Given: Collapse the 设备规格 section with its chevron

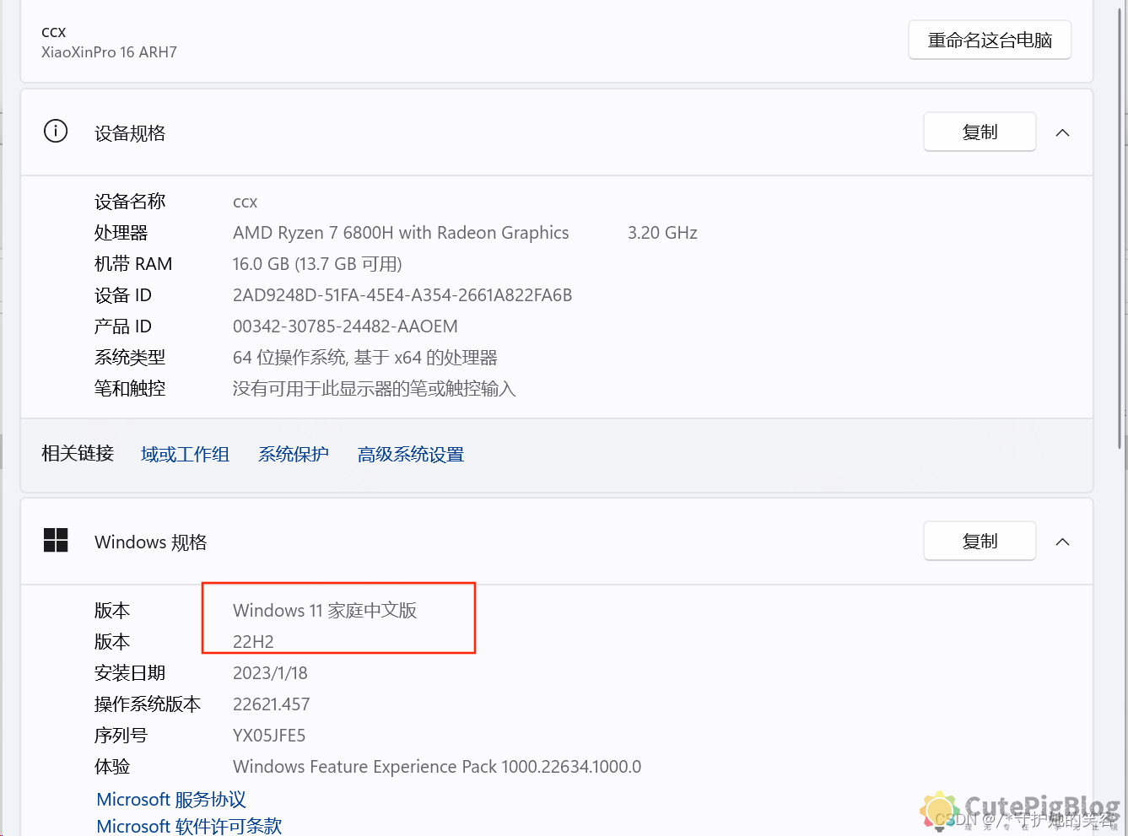Looking at the screenshot, I should [1062, 132].
